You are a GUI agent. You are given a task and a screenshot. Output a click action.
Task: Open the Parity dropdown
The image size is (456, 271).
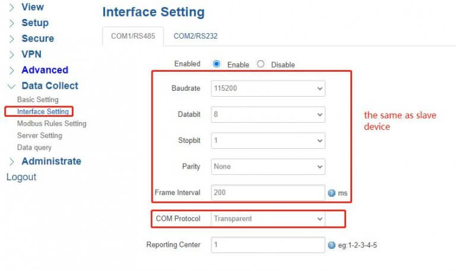[x=268, y=167]
